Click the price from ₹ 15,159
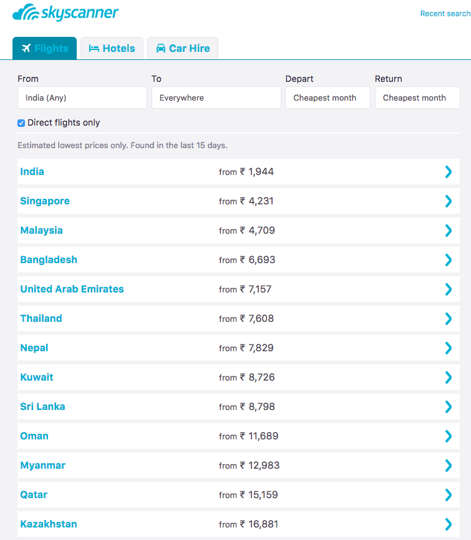Image resolution: width=471 pixels, height=540 pixels. pyautogui.click(x=248, y=495)
